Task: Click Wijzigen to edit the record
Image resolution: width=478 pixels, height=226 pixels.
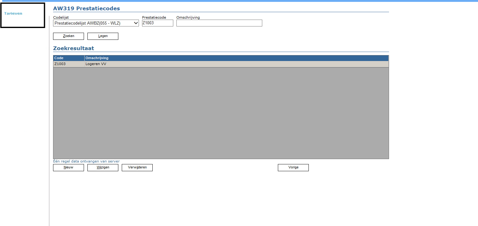Action: tap(103, 167)
